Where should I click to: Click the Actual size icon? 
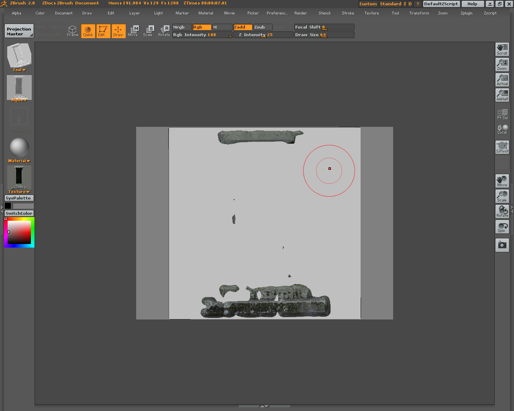(x=502, y=80)
